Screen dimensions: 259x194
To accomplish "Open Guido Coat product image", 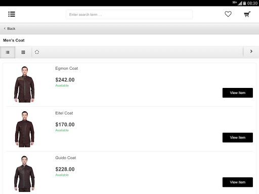I will click(x=24, y=174).
